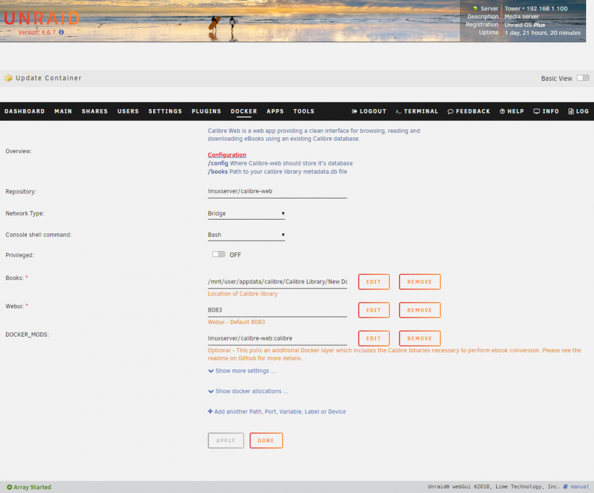Screen dimensions: 594x493
Task: Expand Show more settings
Action: coord(242,371)
